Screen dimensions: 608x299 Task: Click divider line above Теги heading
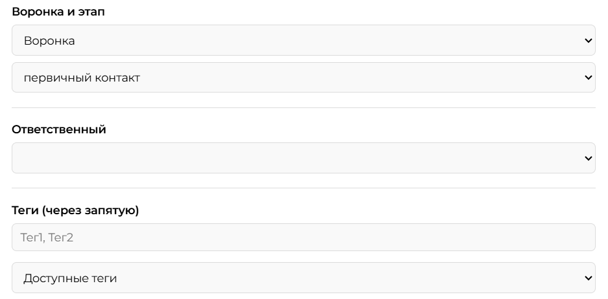pyautogui.click(x=303, y=188)
